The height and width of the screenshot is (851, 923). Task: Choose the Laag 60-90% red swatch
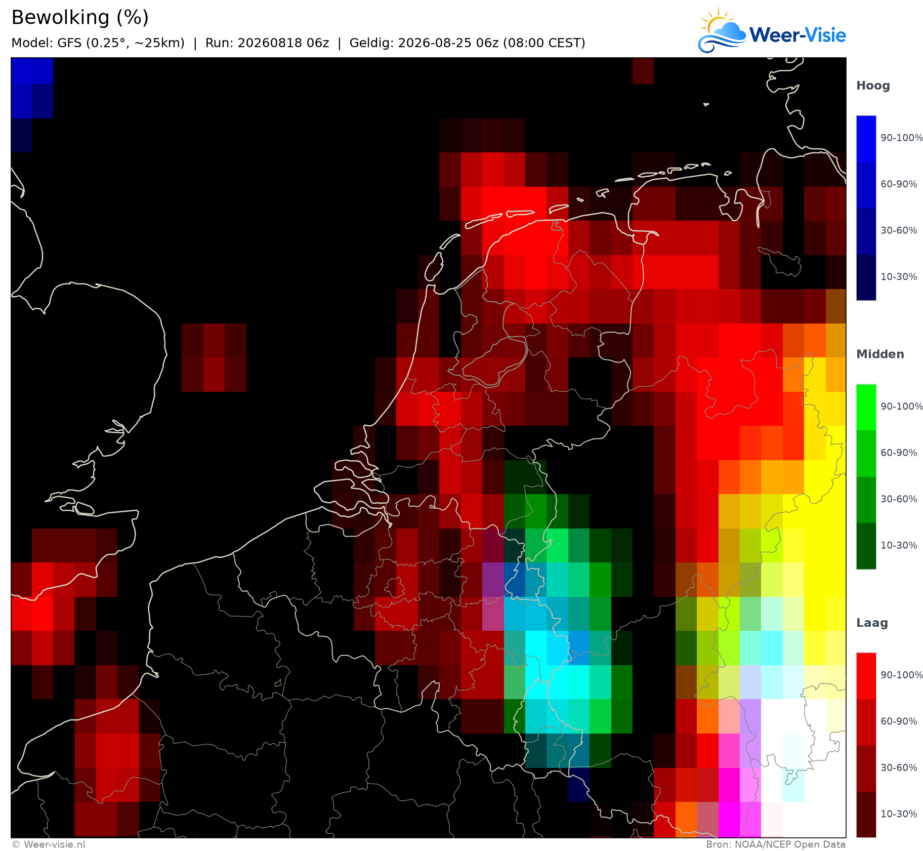coord(866,722)
